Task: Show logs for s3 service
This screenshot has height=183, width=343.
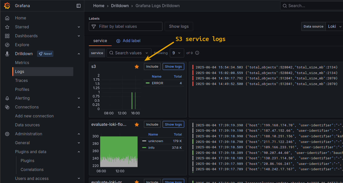Action: (173, 67)
